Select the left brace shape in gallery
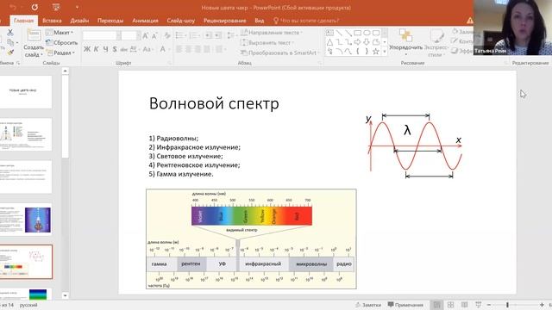This screenshot has height=310, width=552. (x=357, y=52)
